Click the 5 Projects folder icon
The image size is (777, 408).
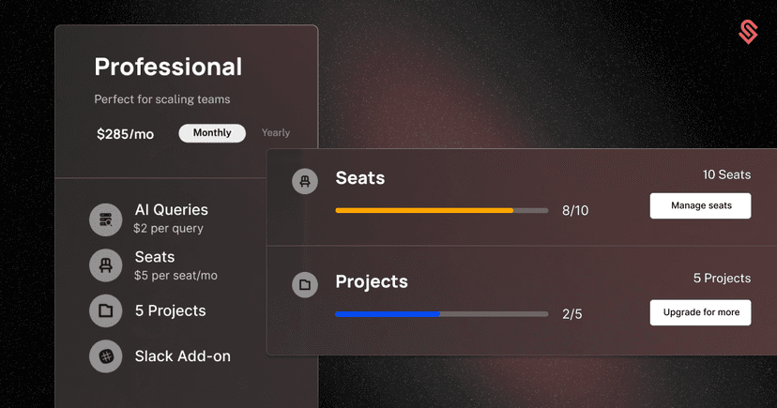tap(106, 310)
